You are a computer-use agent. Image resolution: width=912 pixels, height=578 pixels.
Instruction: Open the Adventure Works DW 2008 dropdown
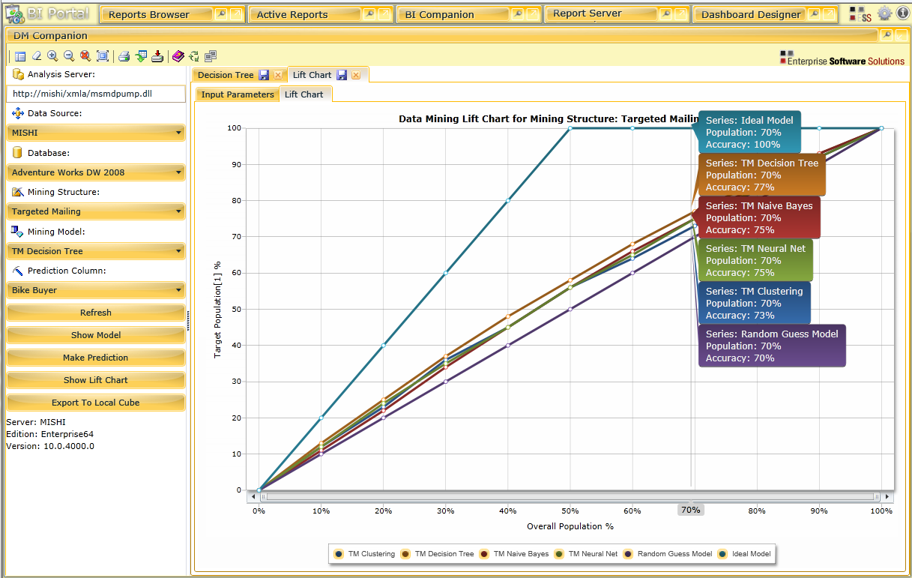(96, 172)
